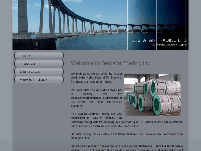Open the Contact Us page
Image resolution: width=201 pixels, height=151 pixels.
pos(39,71)
